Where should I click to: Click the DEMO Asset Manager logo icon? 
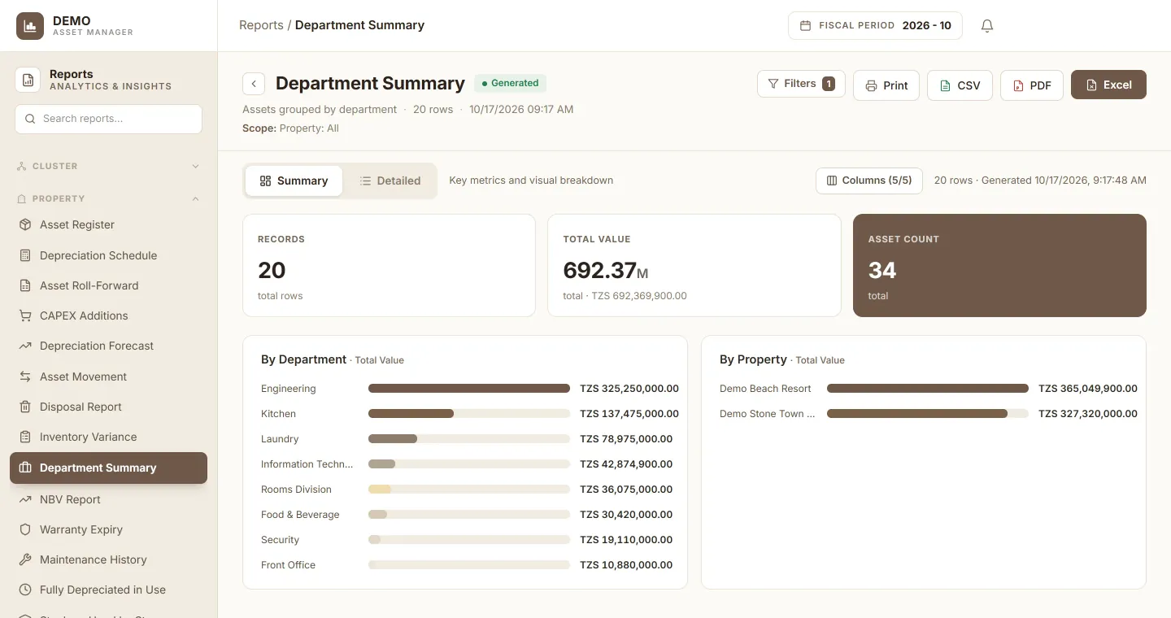point(30,26)
